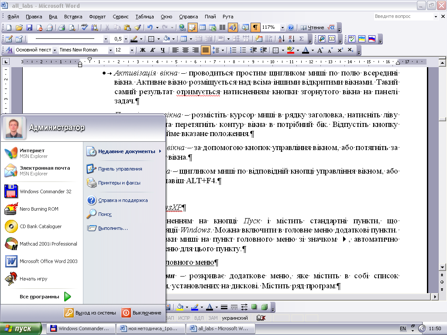Select the Ukrainian flag language icon
The height and width of the screenshot is (335, 447).
(x=362, y=39)
